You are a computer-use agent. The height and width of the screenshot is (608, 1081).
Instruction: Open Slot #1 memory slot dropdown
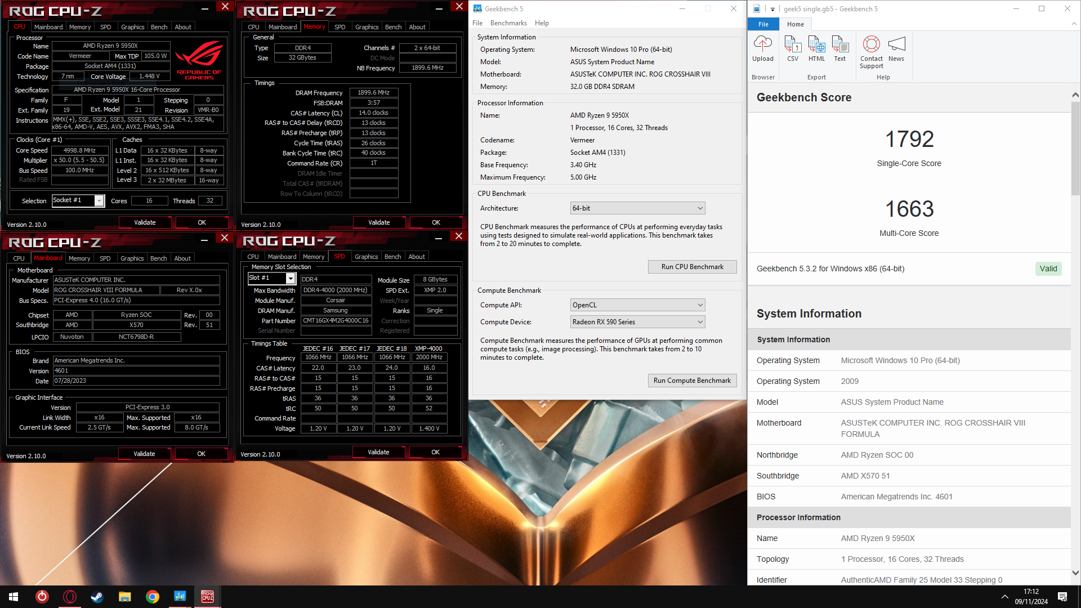point(272,278)
